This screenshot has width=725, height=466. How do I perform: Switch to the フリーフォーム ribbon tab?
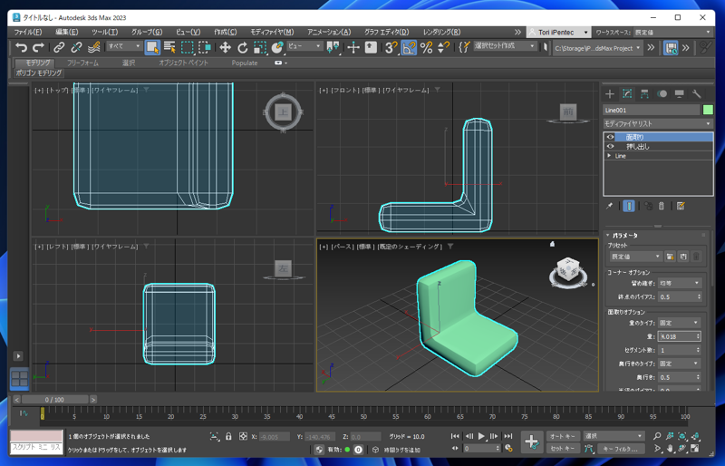tap(82, 63)
